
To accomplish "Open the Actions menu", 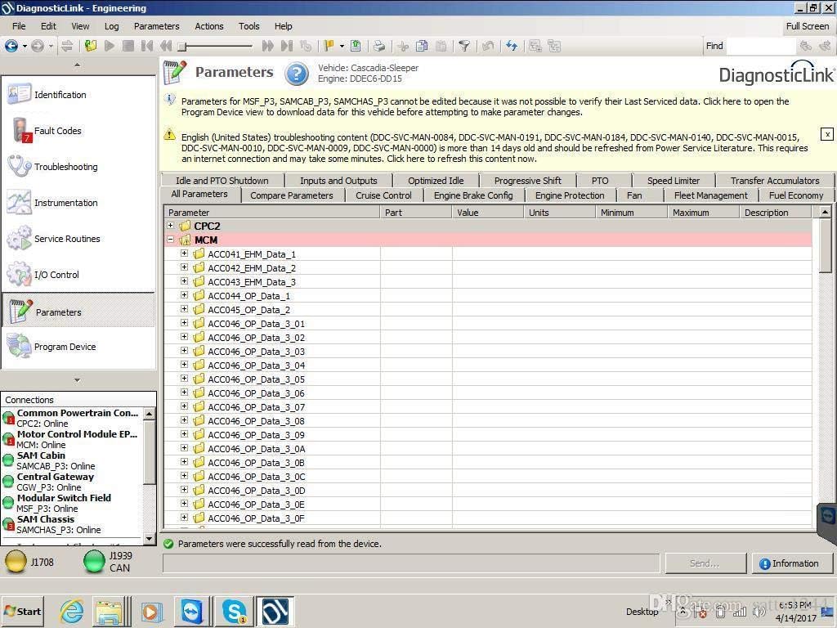I will 208,26.
